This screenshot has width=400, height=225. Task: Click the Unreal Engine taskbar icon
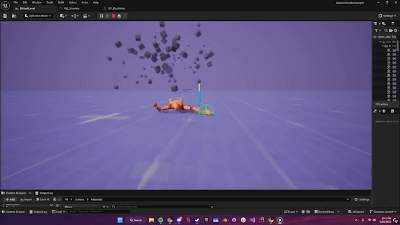click(280, 220)
